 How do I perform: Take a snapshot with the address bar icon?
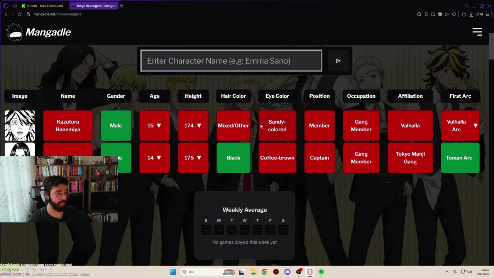tap(433, 14)
